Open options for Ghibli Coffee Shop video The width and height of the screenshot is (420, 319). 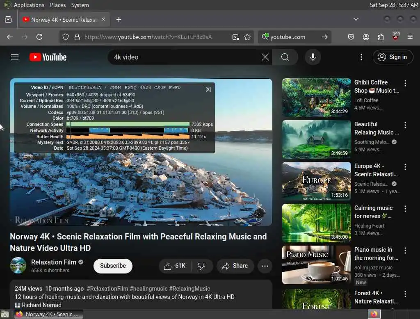[x=405, y=83]
